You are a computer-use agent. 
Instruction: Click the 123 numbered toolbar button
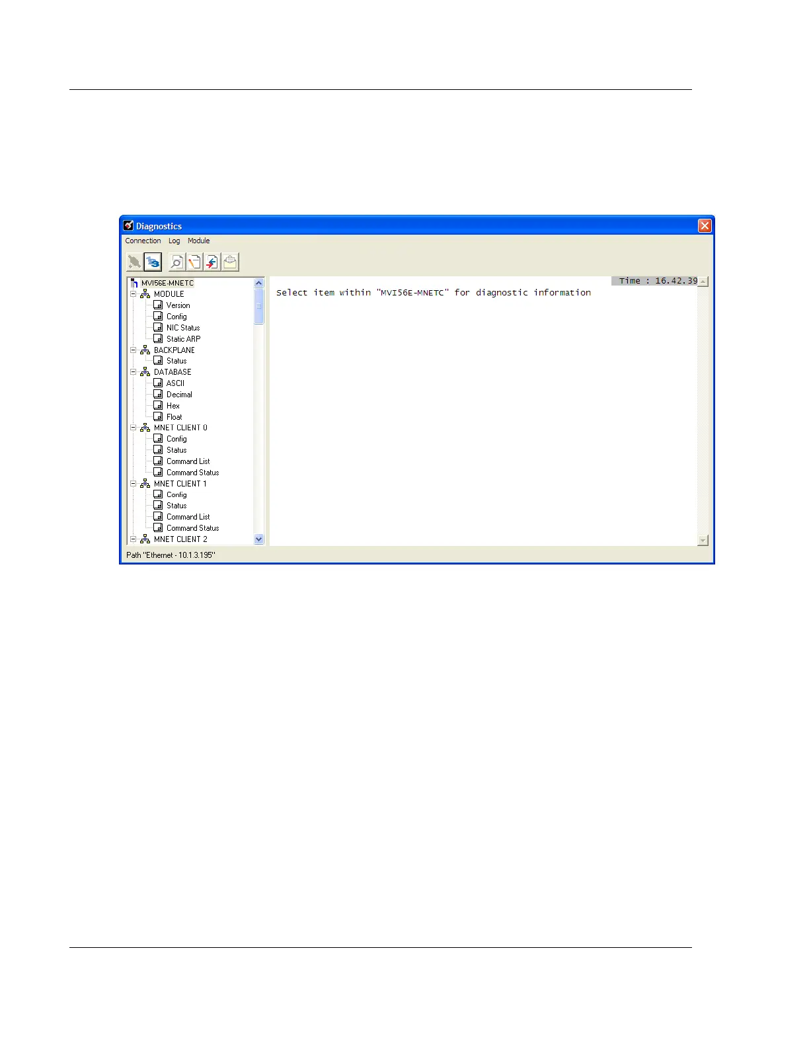pos(153,262)
